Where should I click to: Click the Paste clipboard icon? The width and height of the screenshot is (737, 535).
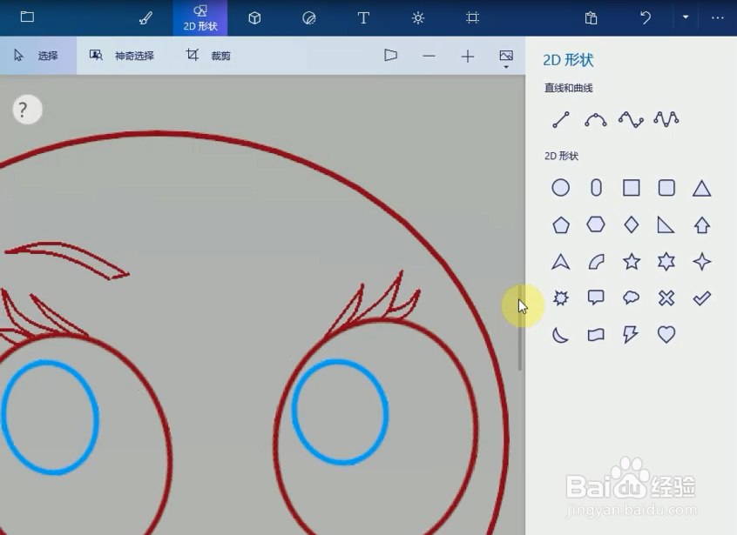(591, 17)
